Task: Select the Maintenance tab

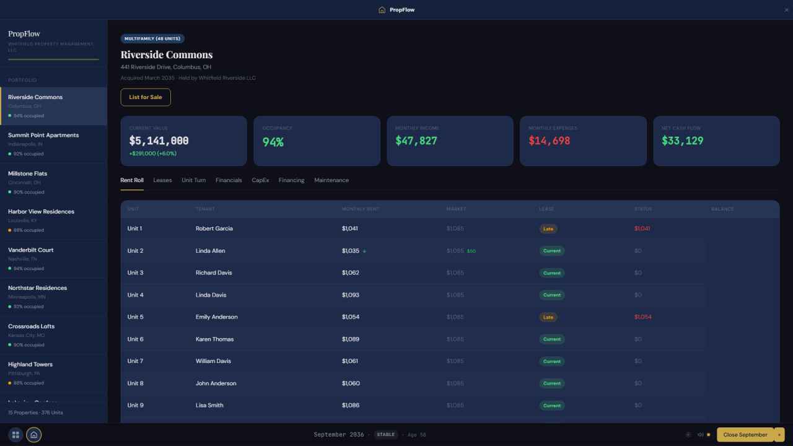Action: point(331,180)
